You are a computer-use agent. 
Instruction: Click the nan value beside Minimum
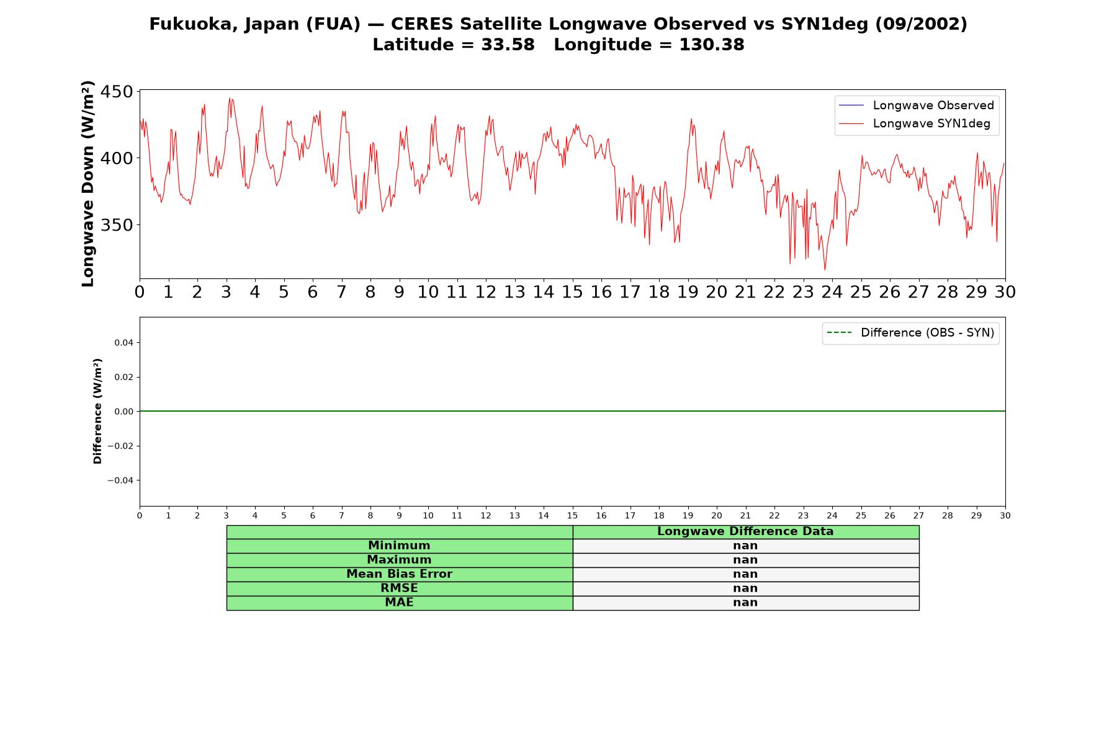(745, 546)
